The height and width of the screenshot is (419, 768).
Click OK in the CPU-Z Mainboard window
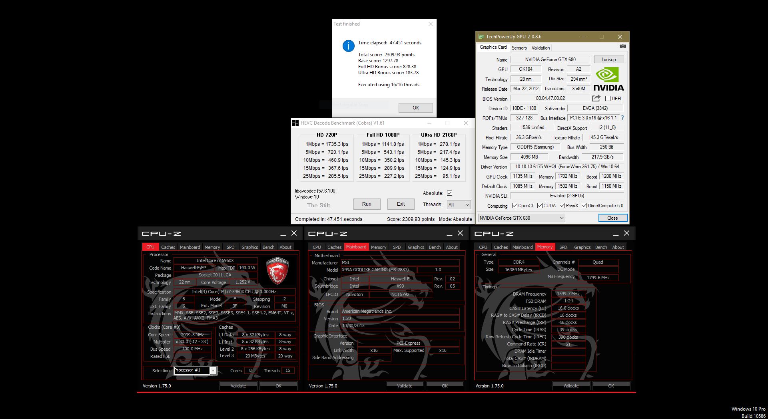pyautogui.click(x=445, y=386)
